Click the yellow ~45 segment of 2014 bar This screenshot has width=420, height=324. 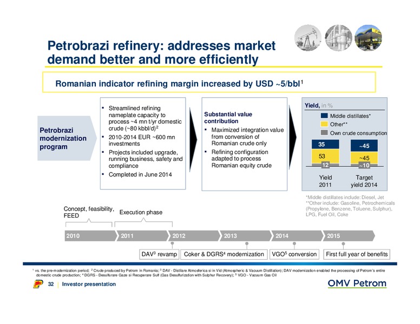[364, 158]
